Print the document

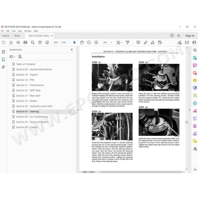25,42
